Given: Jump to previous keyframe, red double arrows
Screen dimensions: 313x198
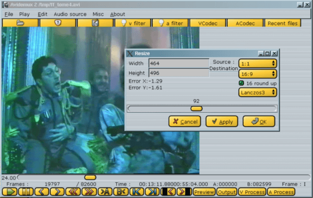Looking at the screenshot, I should [73, 192].
